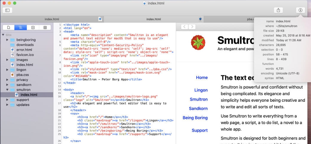Image resolution: width=311 pixels, height=144 pixels.
Task: Open the Share toolbar button
Action: (x=278, y=10)
